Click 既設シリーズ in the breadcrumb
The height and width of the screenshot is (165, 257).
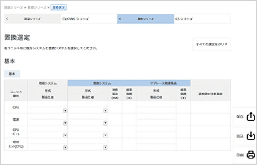coord(14,7)
